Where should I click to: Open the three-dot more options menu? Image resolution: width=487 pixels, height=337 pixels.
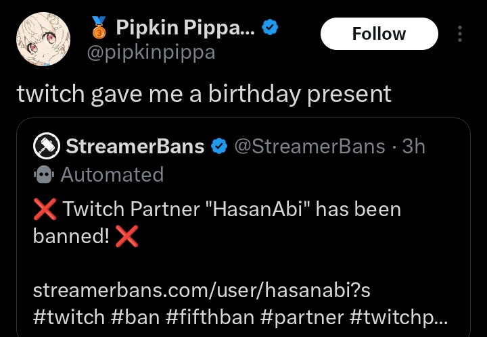click(460, 34)
